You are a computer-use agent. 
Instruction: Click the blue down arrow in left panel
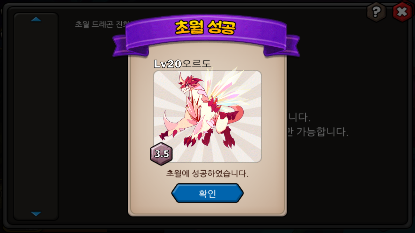tap(36, 214)
